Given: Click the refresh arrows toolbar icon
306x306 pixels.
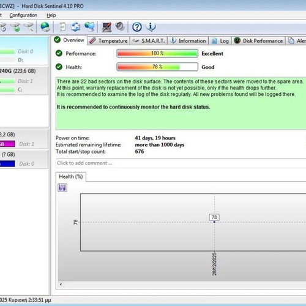Looking at the screenshot, I should click(x=76, y=27).
